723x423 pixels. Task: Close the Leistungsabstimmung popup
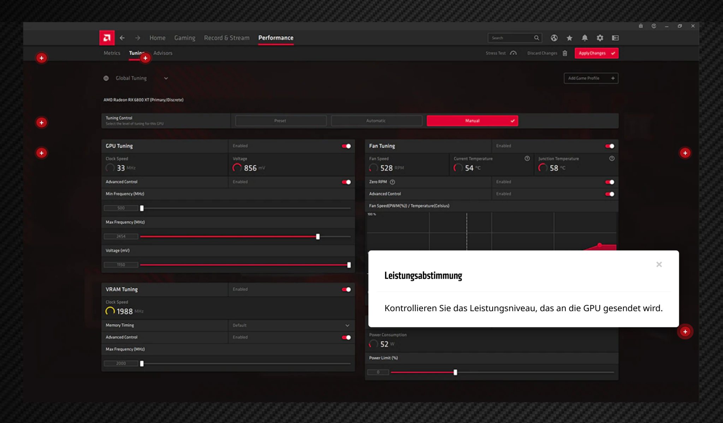[659, 265]
